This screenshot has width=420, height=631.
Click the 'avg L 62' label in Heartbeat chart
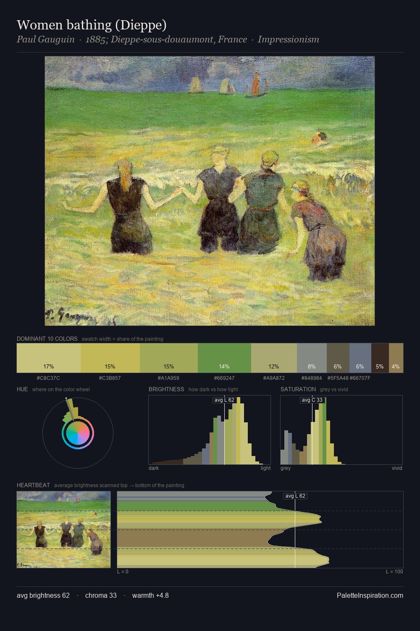(x=295, y=496)
